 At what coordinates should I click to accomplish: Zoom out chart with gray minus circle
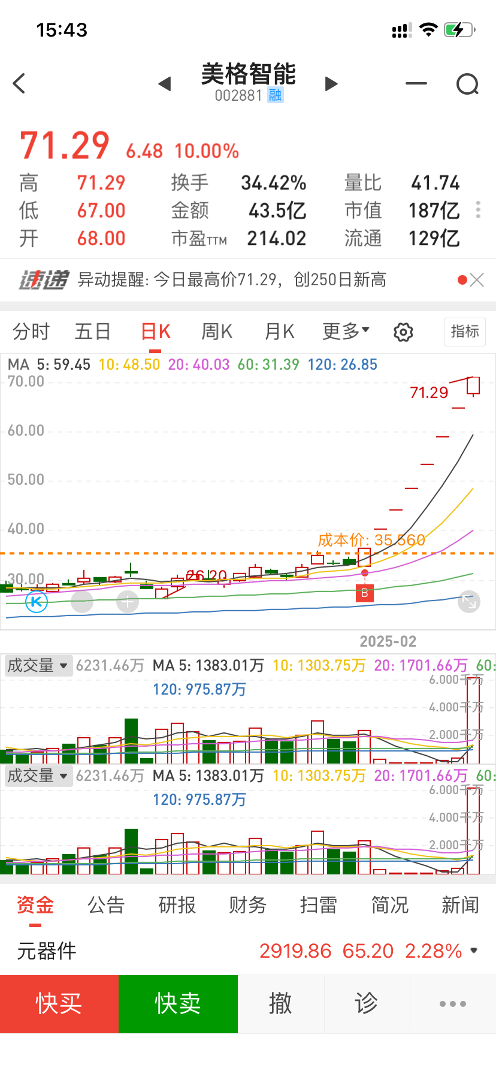(x=82, y=601)
